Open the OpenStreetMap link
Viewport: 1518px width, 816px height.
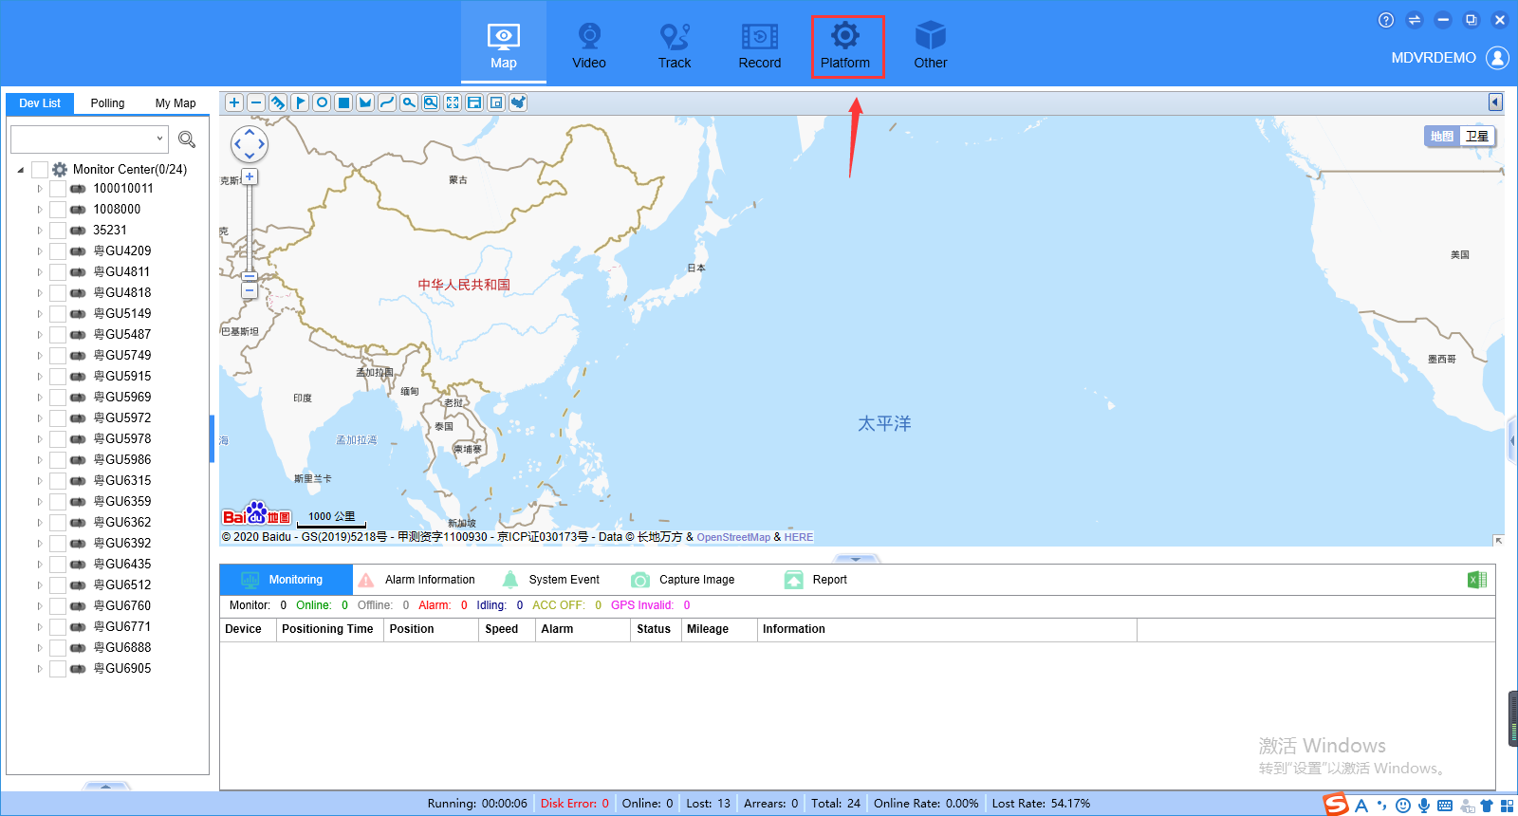pos(733,537)
